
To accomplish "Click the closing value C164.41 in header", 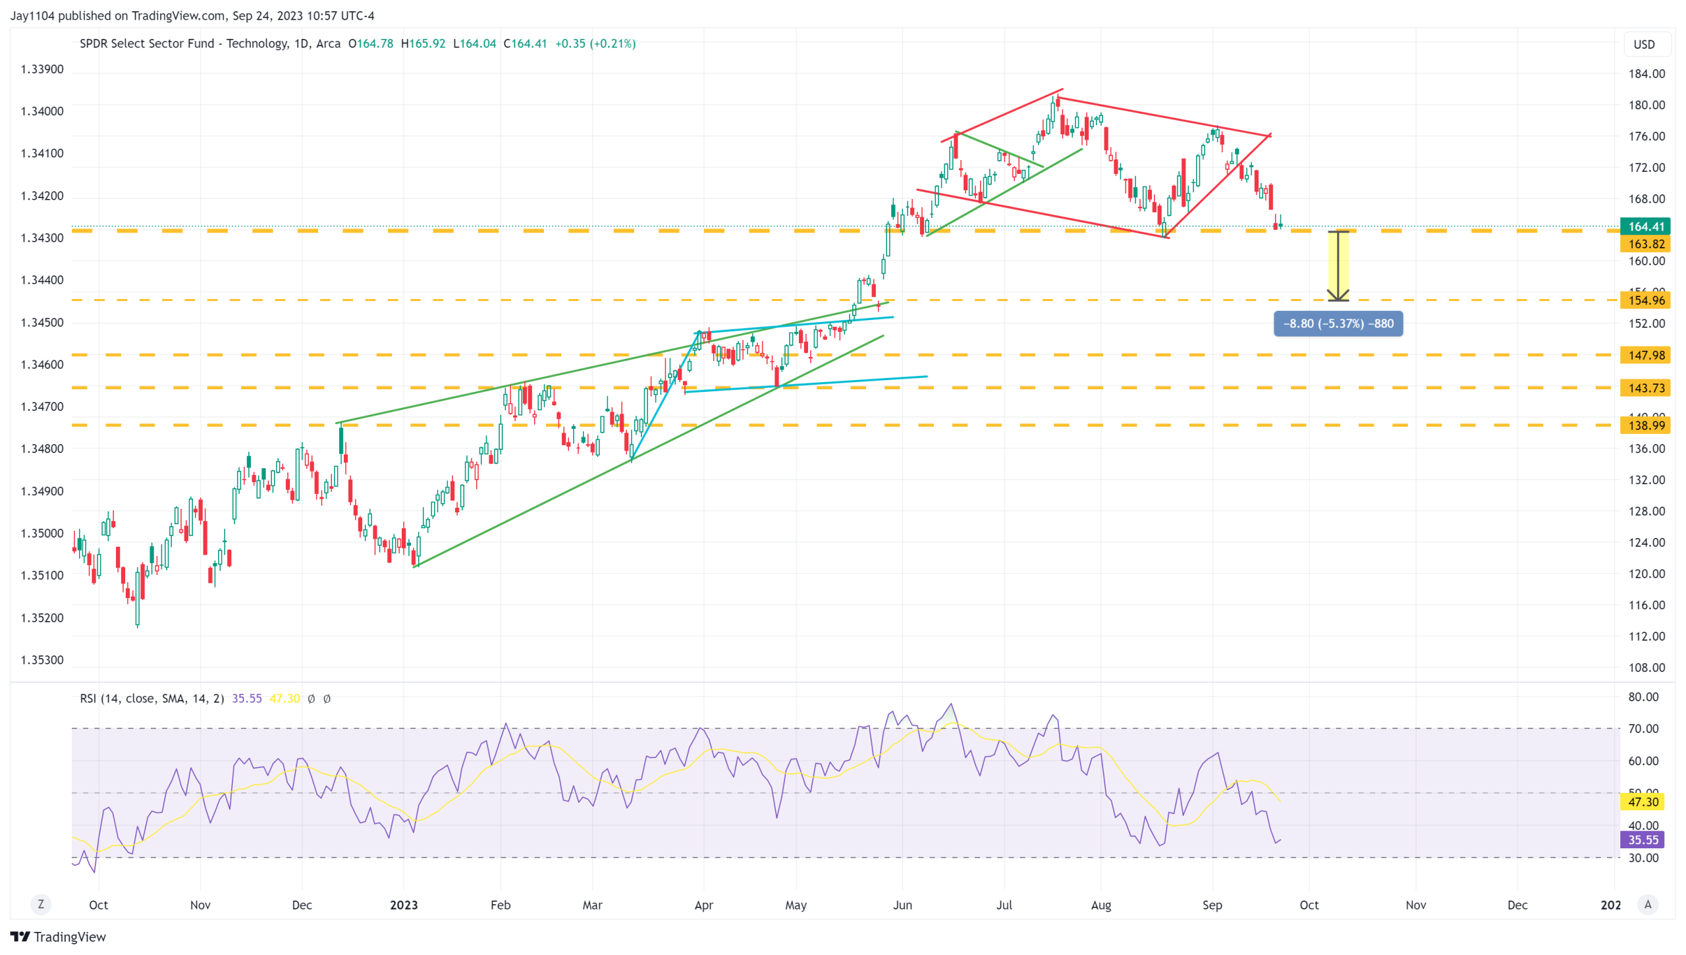I will 525,43.
